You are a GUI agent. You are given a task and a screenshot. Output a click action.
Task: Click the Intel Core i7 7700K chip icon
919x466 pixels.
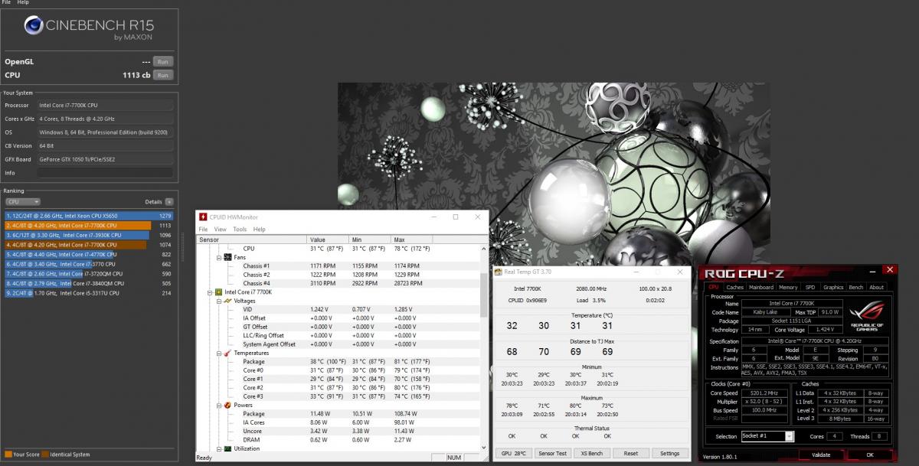coord(218,292)
